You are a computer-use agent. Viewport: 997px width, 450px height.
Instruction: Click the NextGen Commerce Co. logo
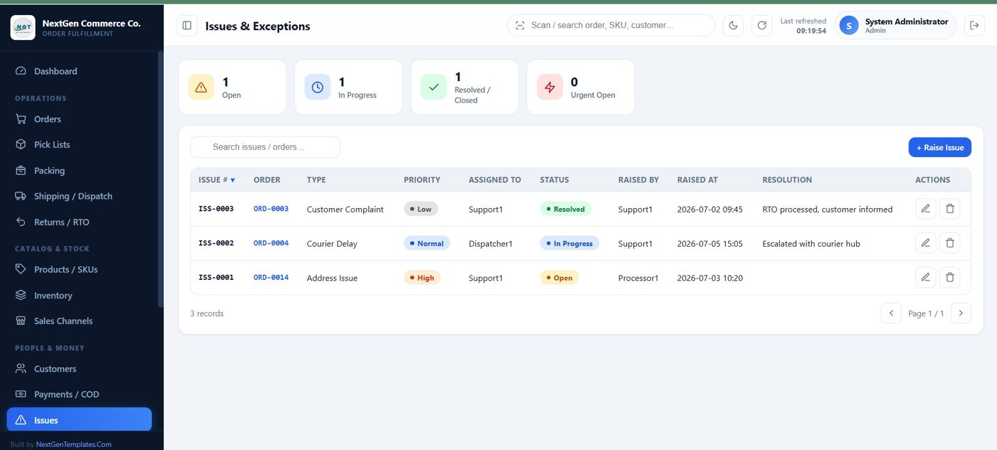(x=23, y=27)
